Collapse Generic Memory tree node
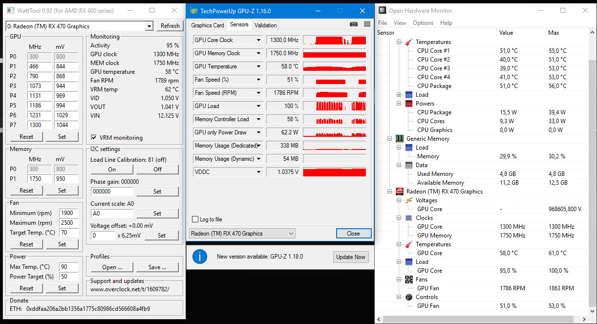The width and height of the screenshot is (597, 324). pyautogui.click(x=390, y=139)
